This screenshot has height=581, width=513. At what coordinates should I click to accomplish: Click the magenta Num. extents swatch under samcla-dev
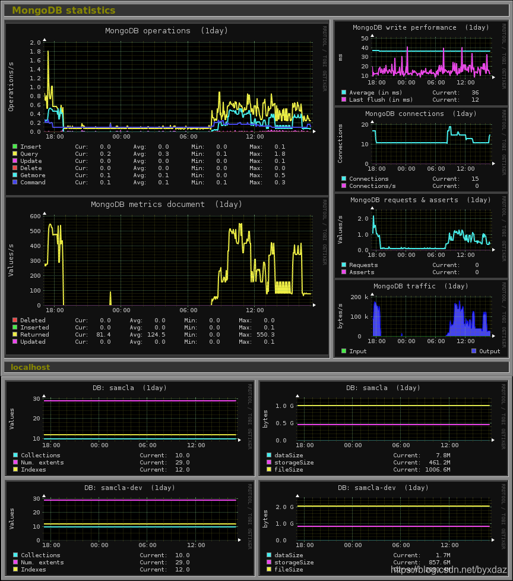[x=15, y=563]
